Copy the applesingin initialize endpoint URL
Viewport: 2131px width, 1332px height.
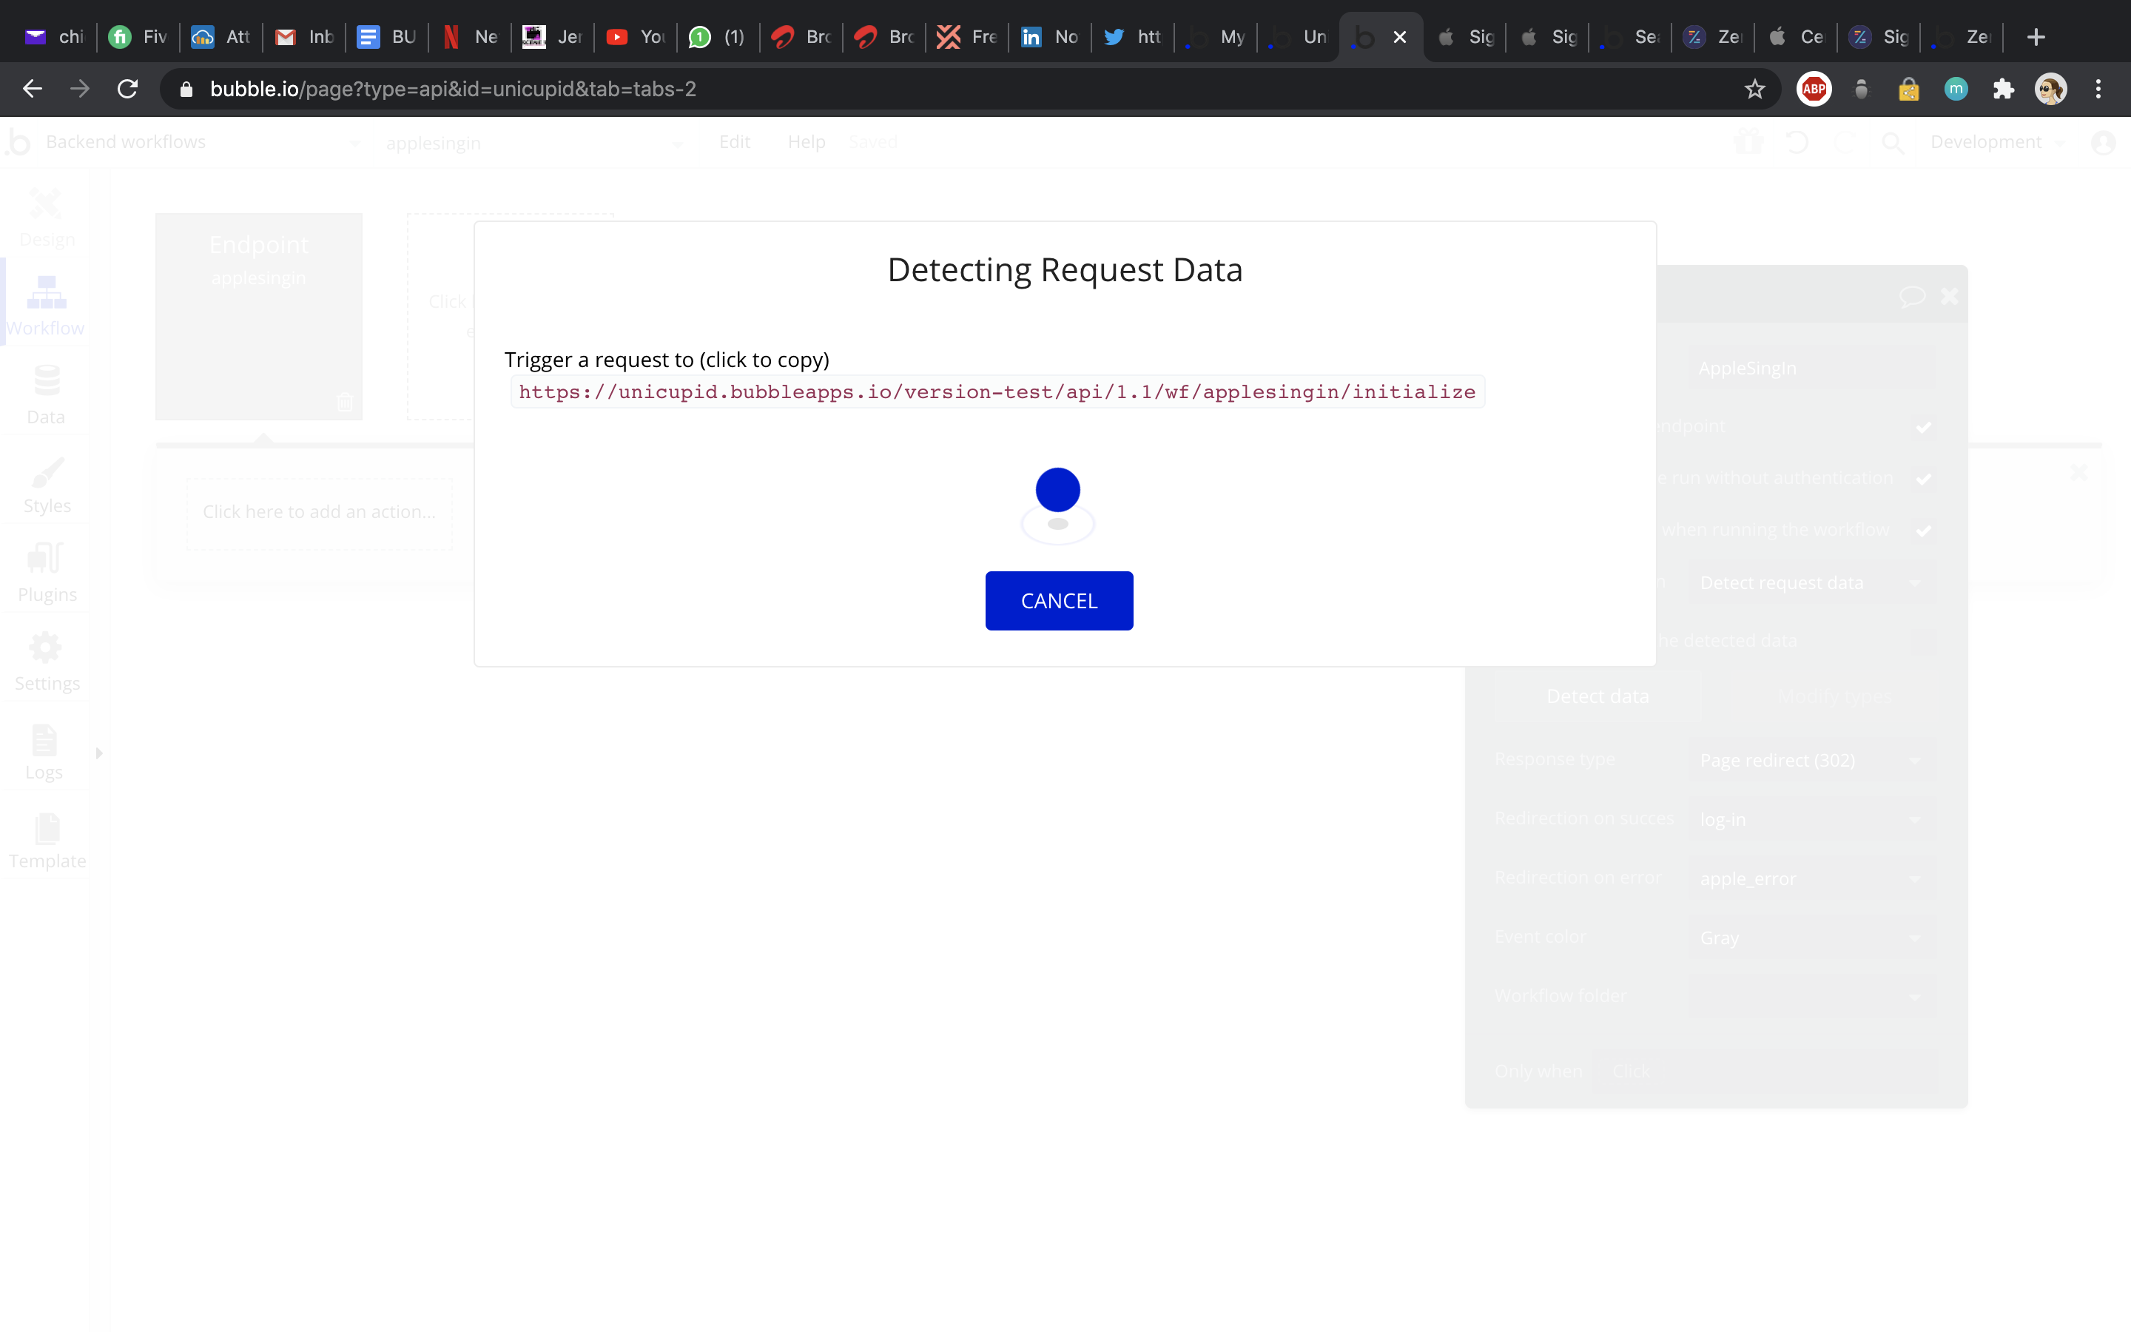click(x=997, y=392)
